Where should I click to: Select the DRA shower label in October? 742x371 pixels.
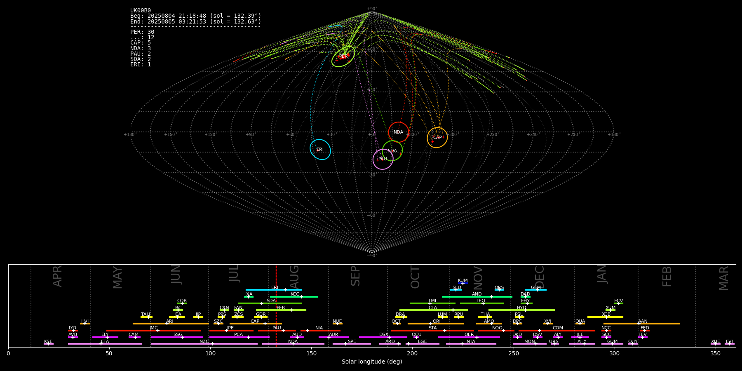pos(400,315)
